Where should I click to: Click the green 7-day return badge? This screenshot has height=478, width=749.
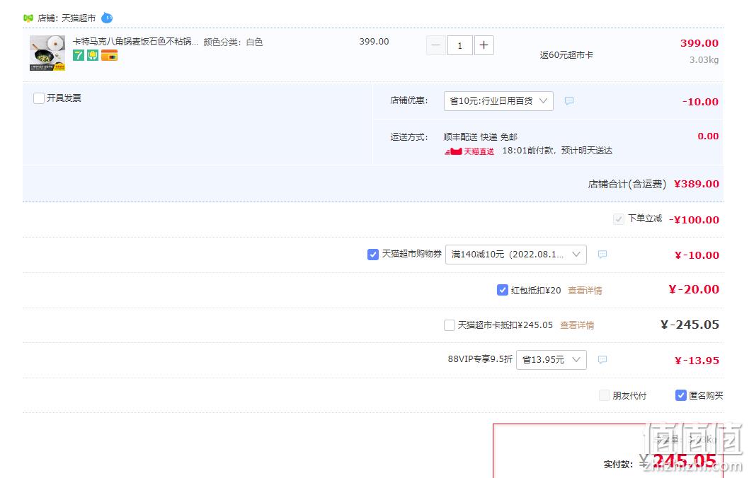[x=79, y=55]
